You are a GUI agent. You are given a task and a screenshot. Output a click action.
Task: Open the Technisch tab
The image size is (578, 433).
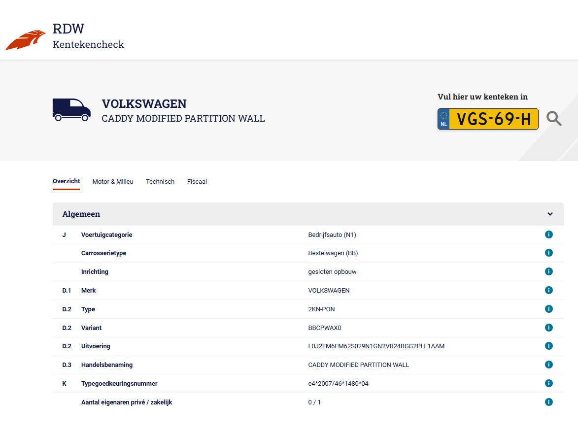click(x=160, y=182)
